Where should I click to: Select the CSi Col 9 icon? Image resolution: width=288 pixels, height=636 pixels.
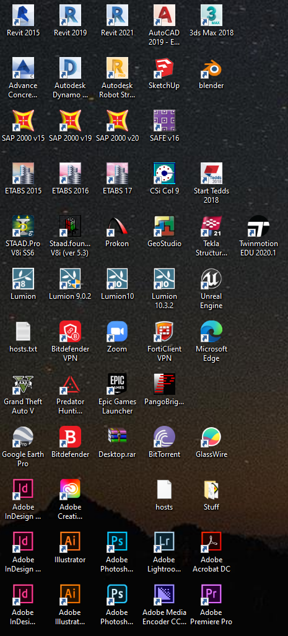tap(164, 174)
